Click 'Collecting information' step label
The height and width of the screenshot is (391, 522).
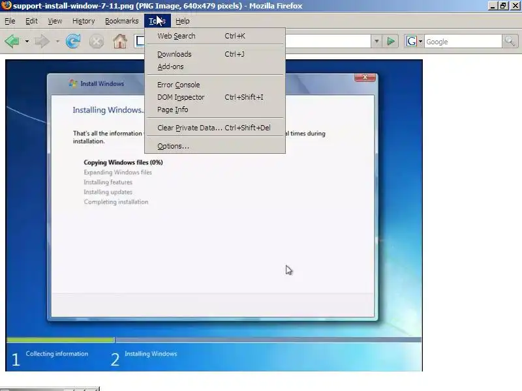point(57,354)
